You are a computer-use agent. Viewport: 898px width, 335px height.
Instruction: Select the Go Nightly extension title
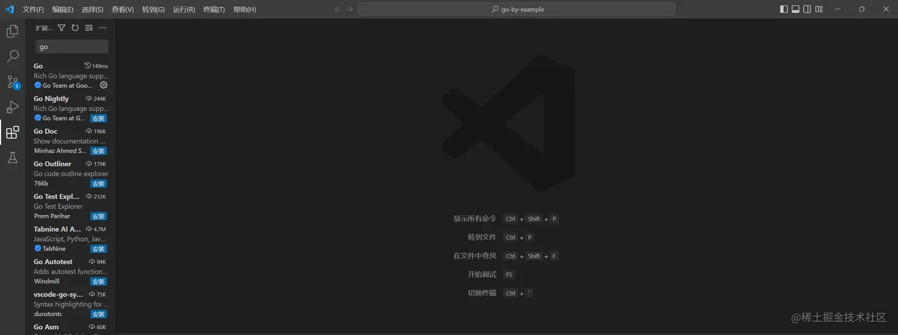tap(51, 99)
